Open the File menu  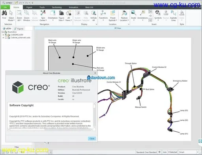click(5, 7)
